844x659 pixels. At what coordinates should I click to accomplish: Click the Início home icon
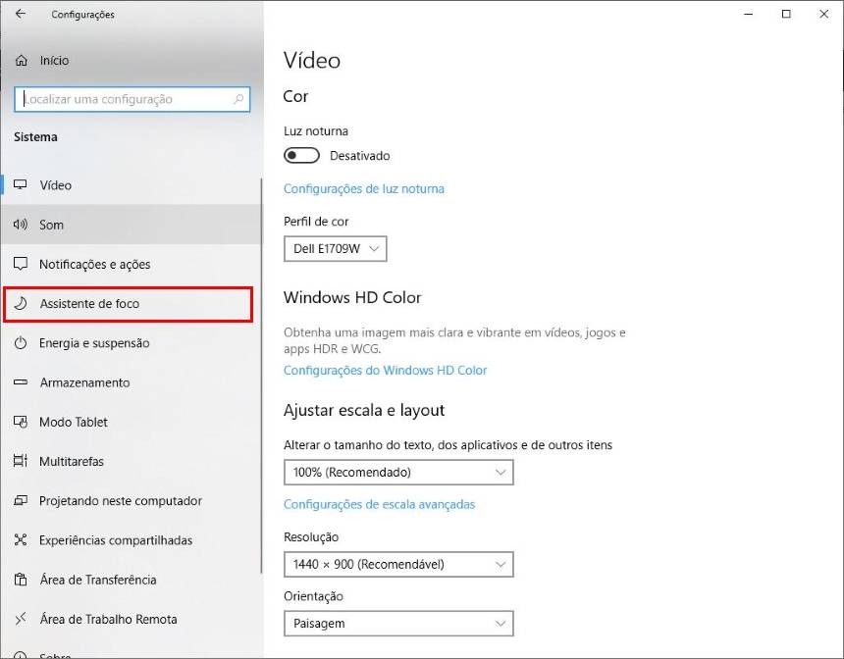21,60
